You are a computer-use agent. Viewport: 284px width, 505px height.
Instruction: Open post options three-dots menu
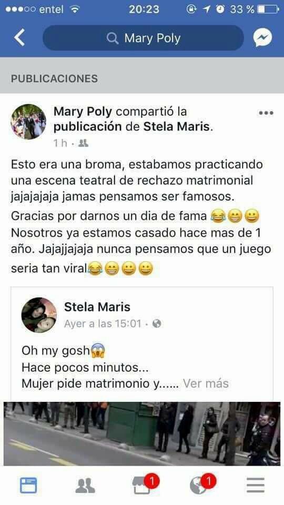266,113
